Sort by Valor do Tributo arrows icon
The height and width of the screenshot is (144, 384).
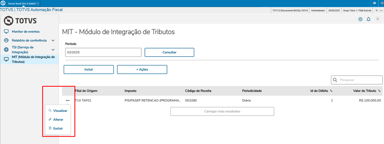379,91
